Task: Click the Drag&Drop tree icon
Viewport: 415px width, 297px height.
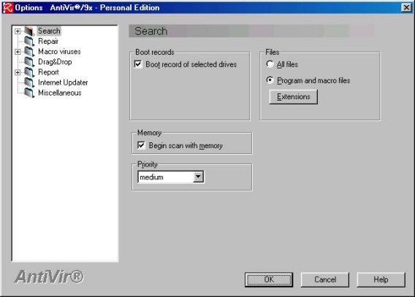Action: tap(29, 62)
